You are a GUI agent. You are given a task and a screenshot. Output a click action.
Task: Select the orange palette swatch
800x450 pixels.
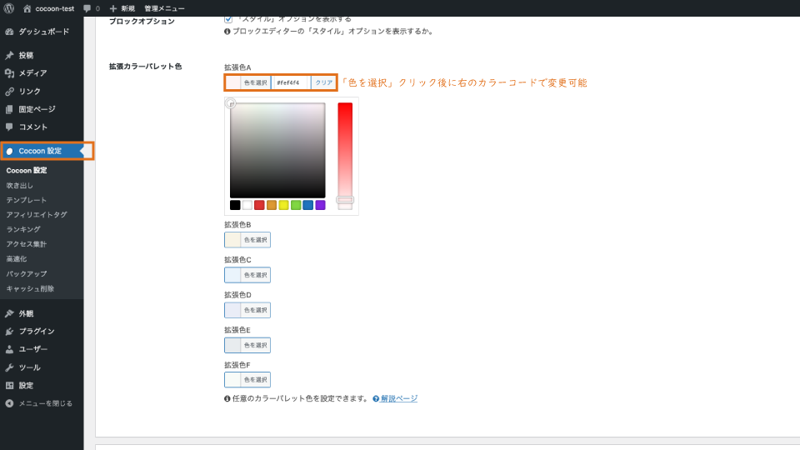coord(272,205)
